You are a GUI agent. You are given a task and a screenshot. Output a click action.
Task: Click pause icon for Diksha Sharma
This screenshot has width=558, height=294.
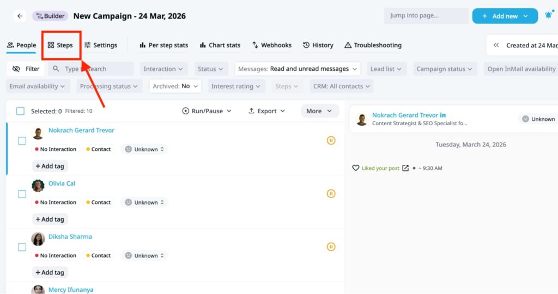331,247
